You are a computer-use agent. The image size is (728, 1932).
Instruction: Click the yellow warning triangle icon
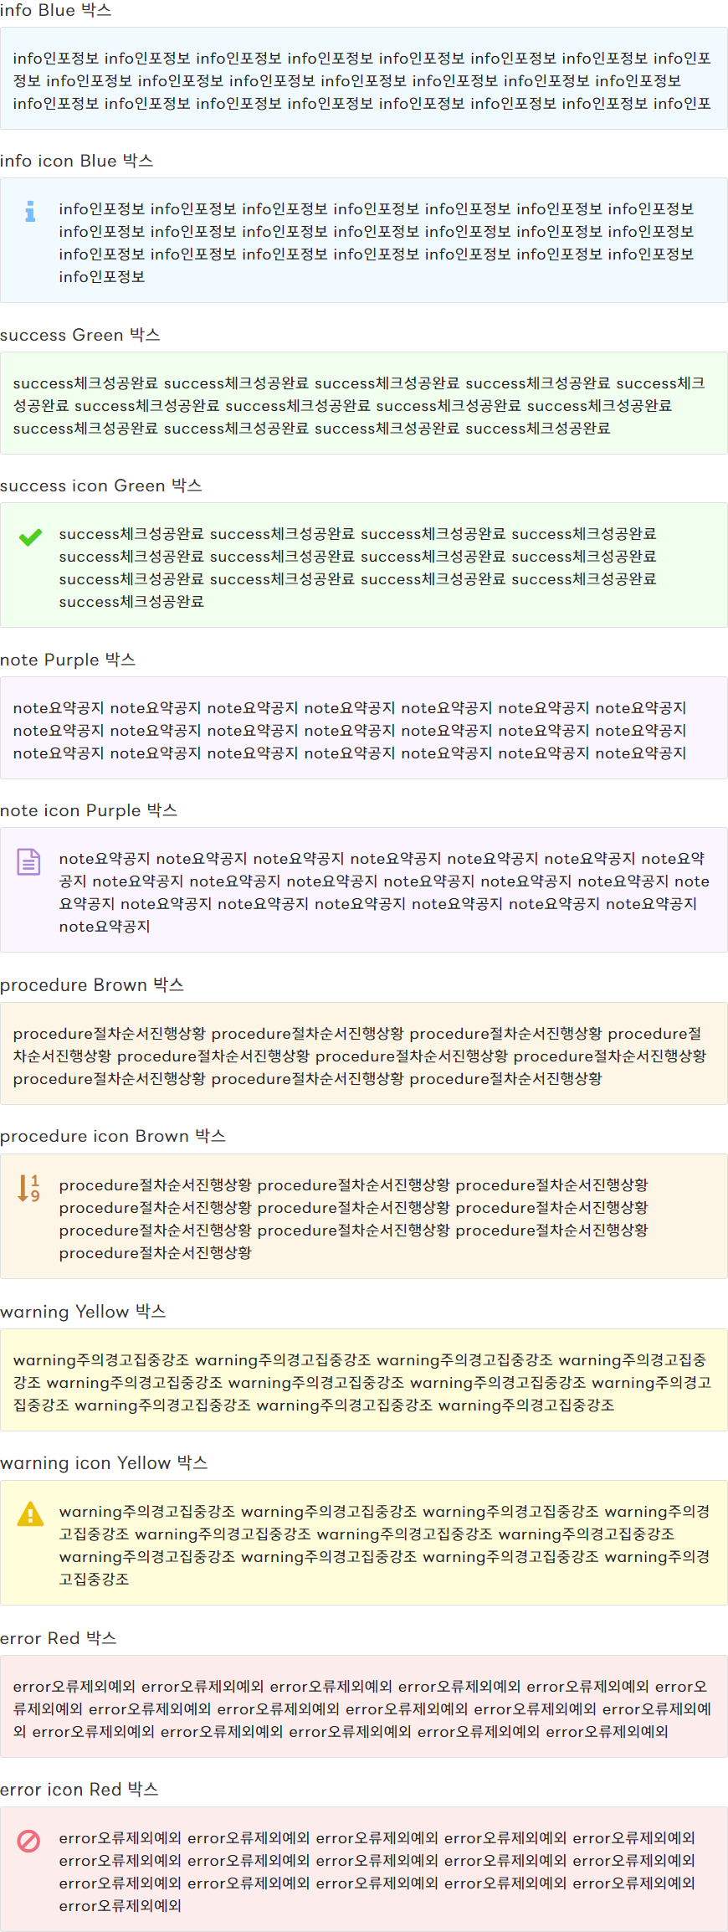point(30,1514)
